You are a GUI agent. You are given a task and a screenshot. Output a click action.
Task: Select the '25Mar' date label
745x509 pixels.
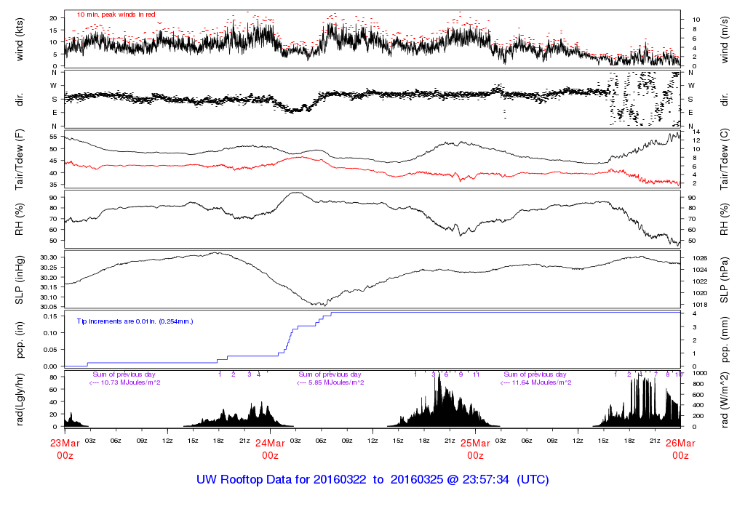coord(475,443)
